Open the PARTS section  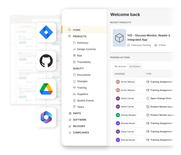[77, 113]
